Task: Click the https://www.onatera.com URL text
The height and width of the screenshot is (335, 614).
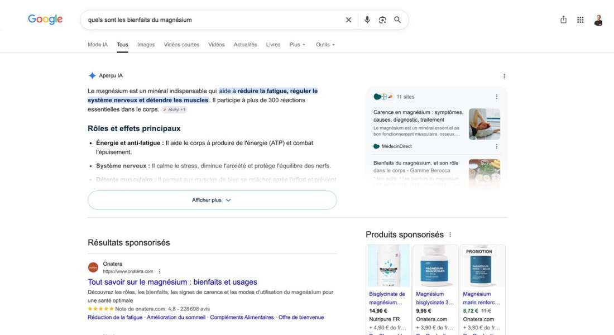Action: tap(128, 271)
